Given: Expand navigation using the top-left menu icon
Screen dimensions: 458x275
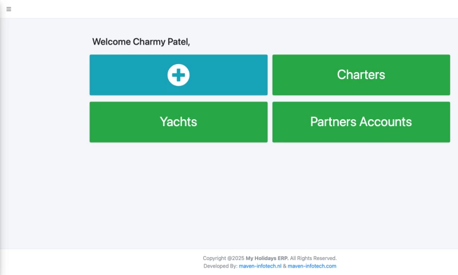Looking at the screenshot, I should coord(9,9).
